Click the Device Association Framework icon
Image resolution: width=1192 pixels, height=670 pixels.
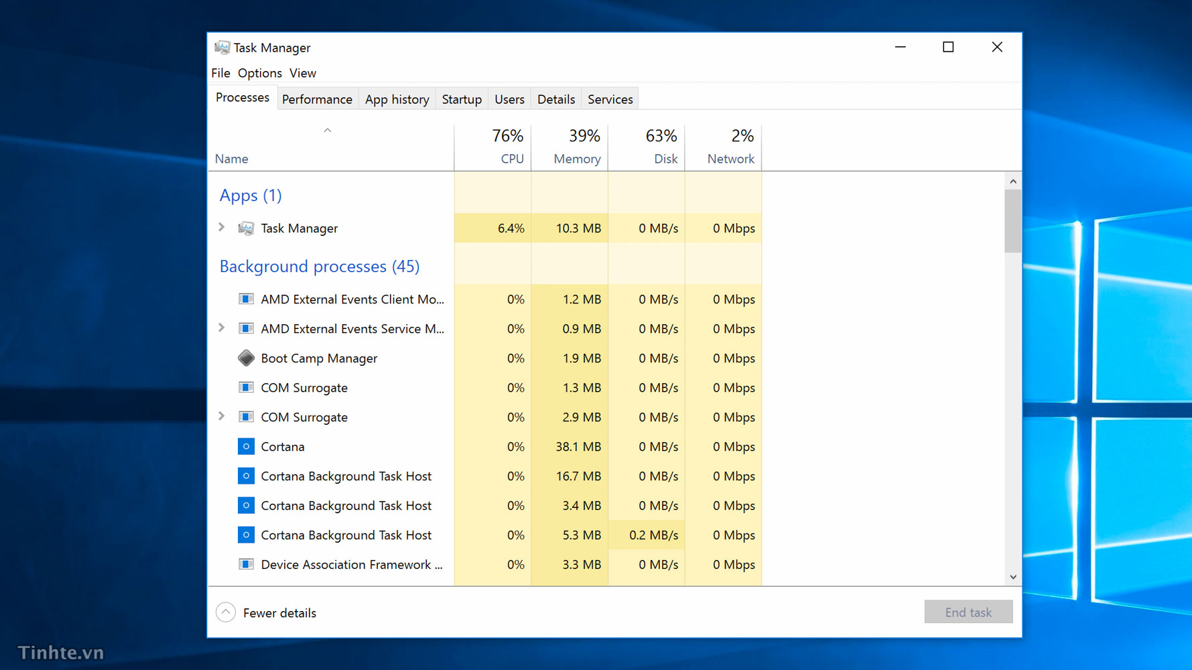pyautogui.click(x=246, y=564)
